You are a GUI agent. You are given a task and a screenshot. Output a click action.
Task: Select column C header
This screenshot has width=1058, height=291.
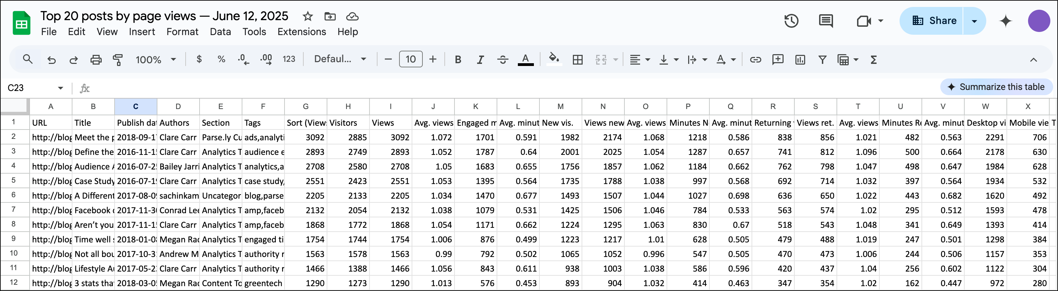(x=135, y=106)
